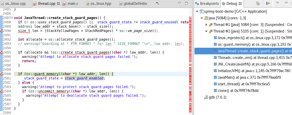Click stack frame icon beside clone()
The height and width of the screenshot is (115, 292).
[215, 90]
